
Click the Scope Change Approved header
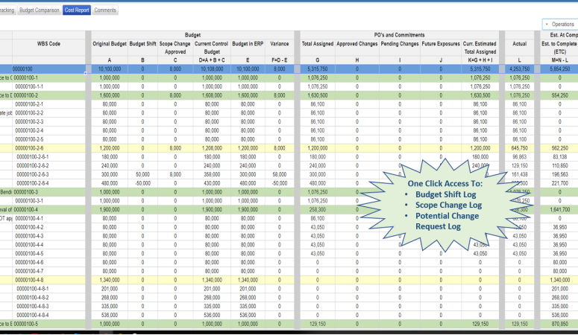tap(175, 48)
